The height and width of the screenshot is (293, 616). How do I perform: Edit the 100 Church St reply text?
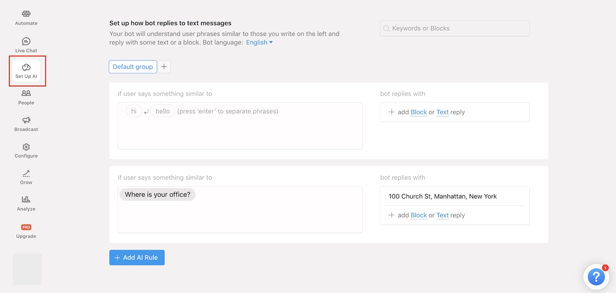[442, 196]
